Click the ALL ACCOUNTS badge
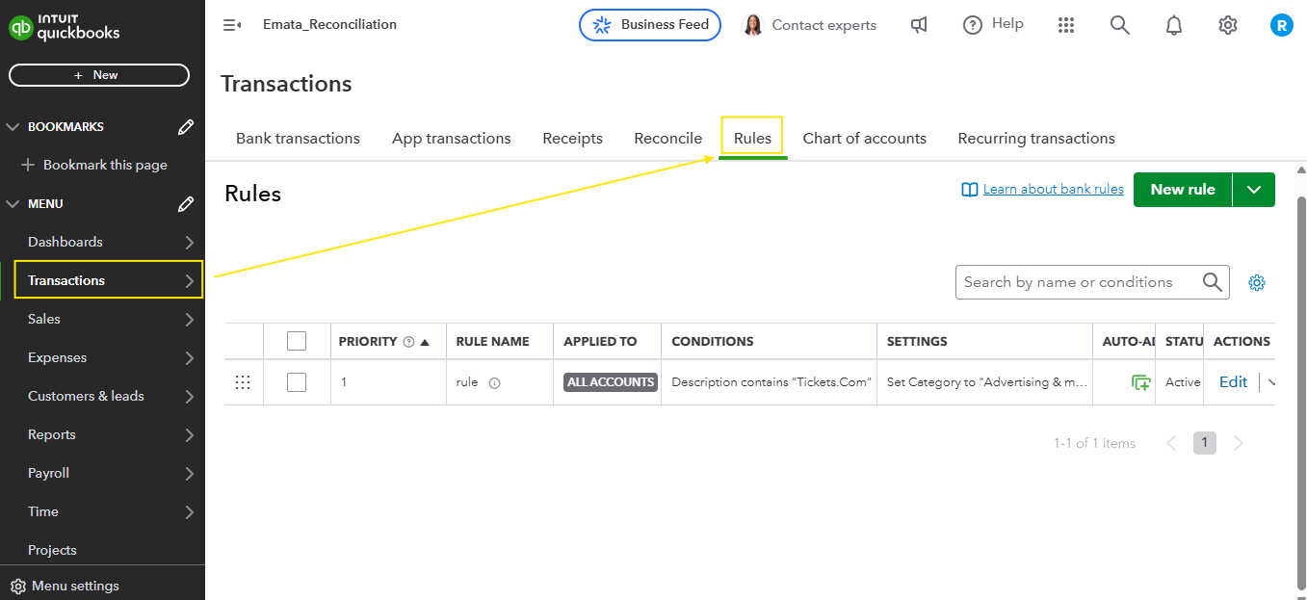Screen dimensions: 1307x600 [x=611, y=382]
